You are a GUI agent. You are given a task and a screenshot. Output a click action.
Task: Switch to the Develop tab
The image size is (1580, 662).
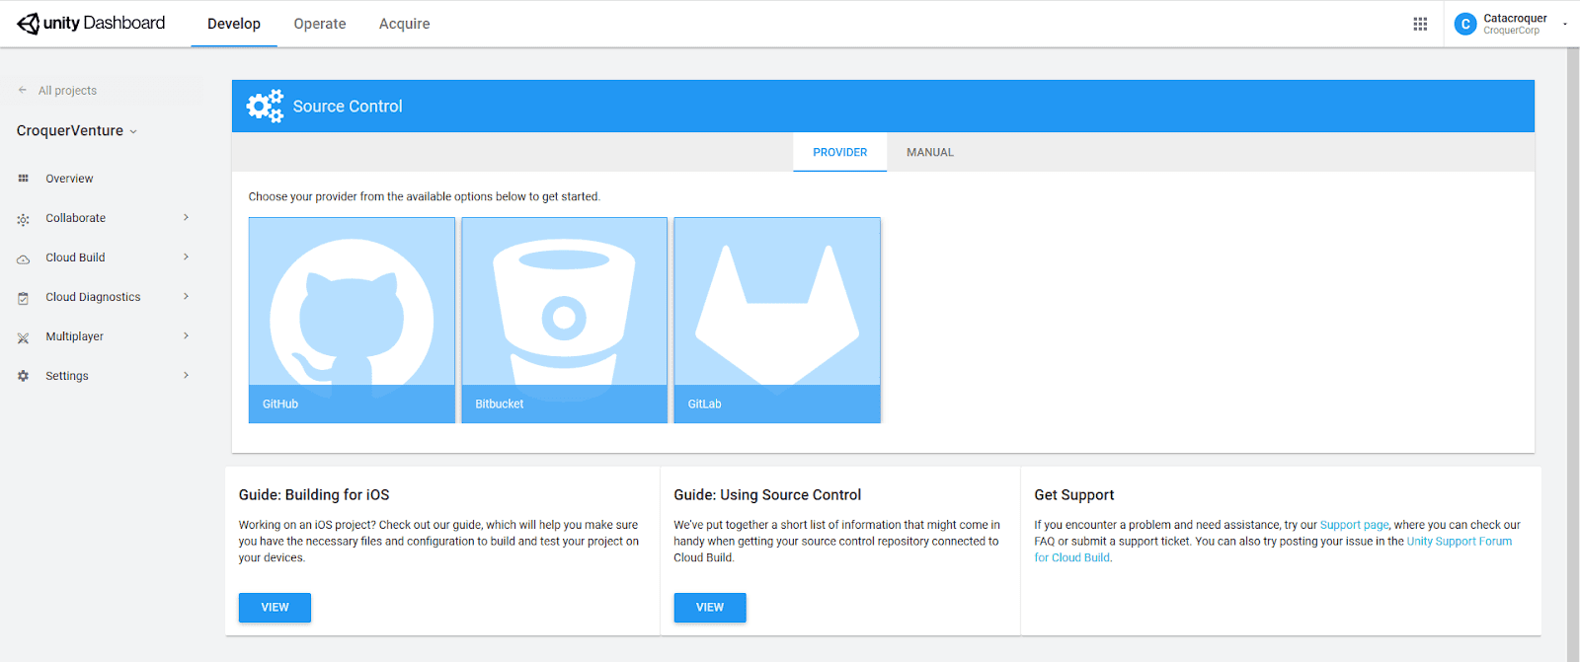(234, 24)
